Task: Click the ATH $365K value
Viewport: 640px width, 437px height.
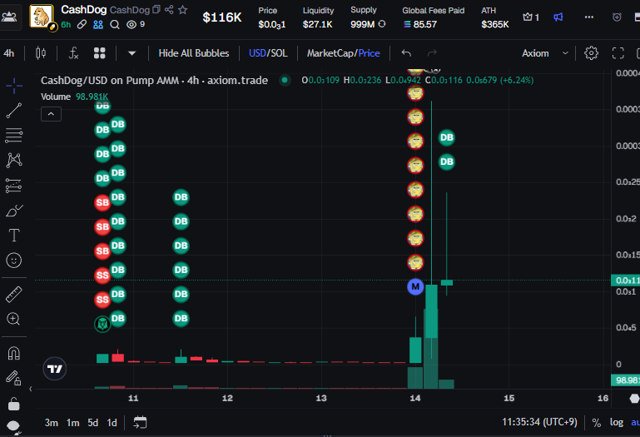Action: [x=494, y=24]
